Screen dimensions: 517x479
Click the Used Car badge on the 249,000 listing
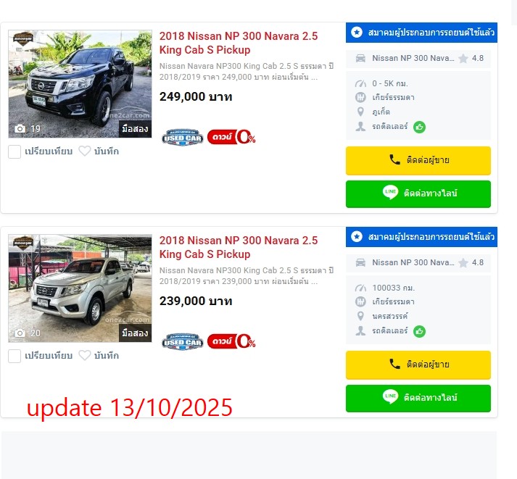click(182, 138)
